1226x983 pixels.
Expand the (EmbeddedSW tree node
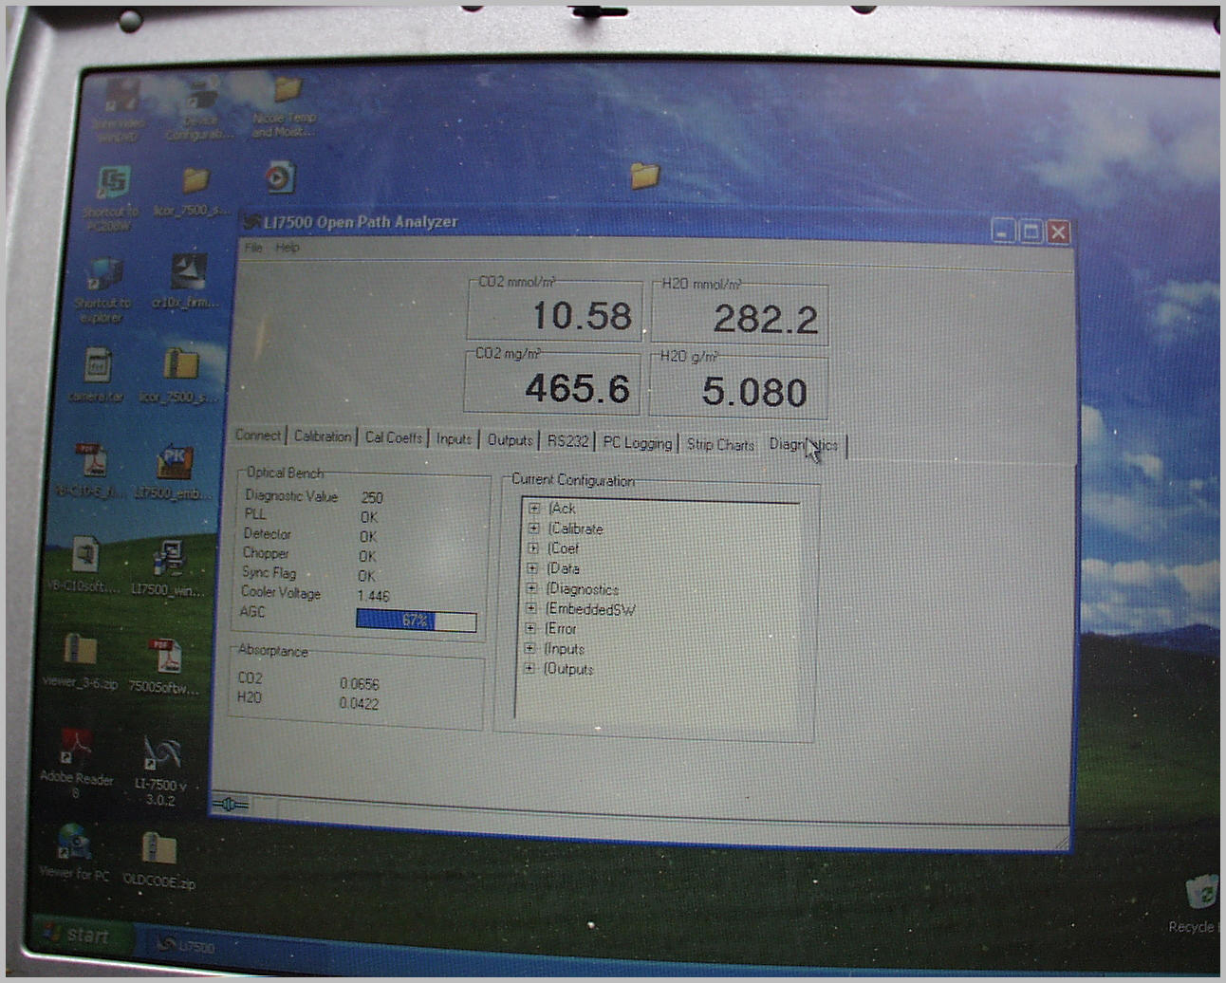(531, 608)
